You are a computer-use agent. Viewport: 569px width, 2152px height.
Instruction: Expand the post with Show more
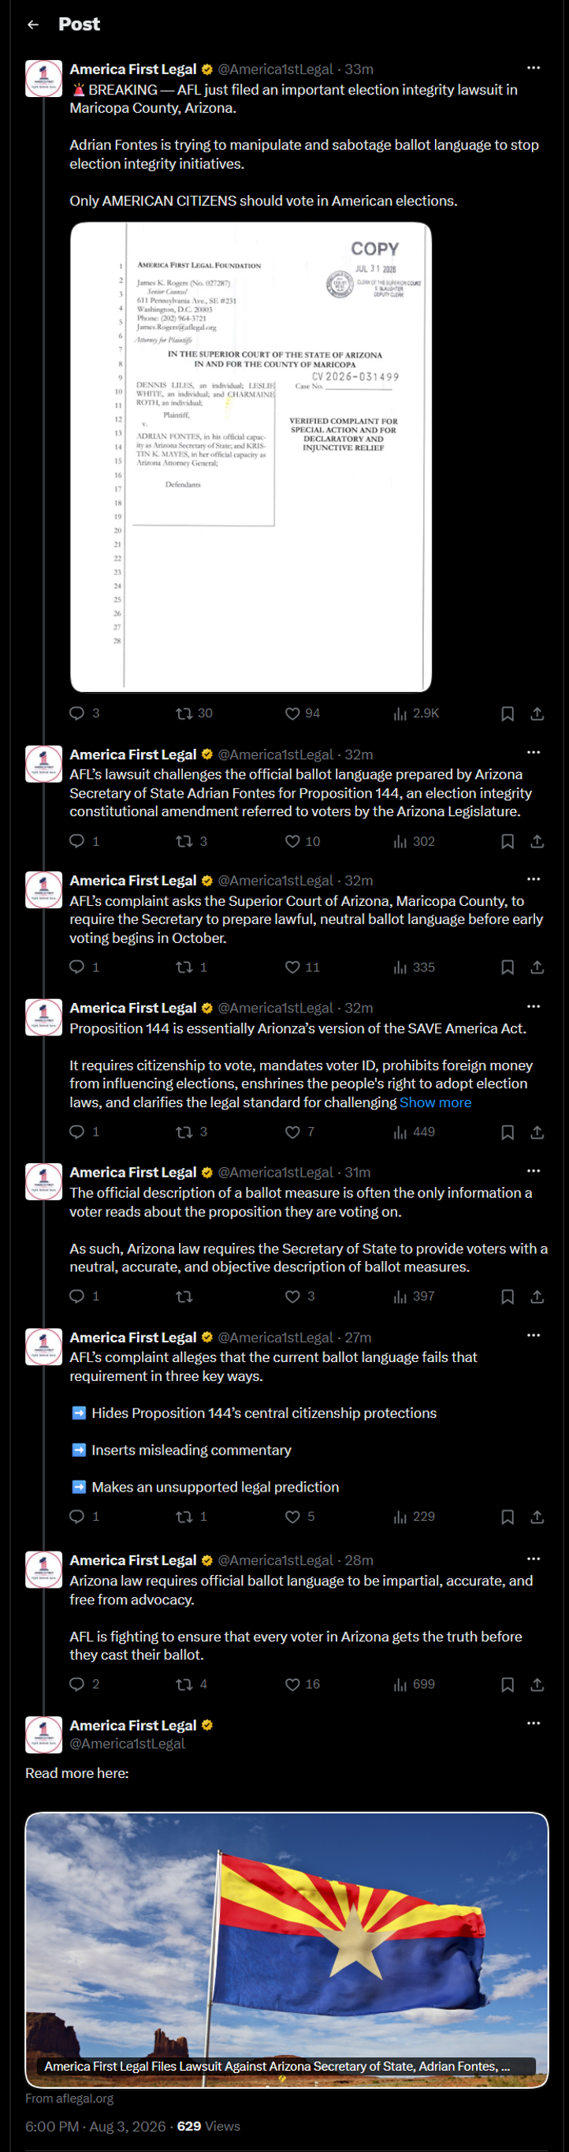tap(436, 1102)
